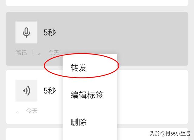Select 删除 to delete the item
The width and height of the screenshot is (194, 140).
(79, 122)
